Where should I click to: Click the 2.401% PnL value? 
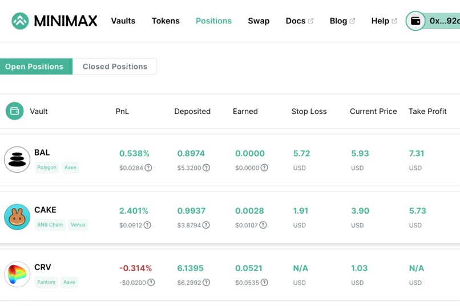coord(134,211)
